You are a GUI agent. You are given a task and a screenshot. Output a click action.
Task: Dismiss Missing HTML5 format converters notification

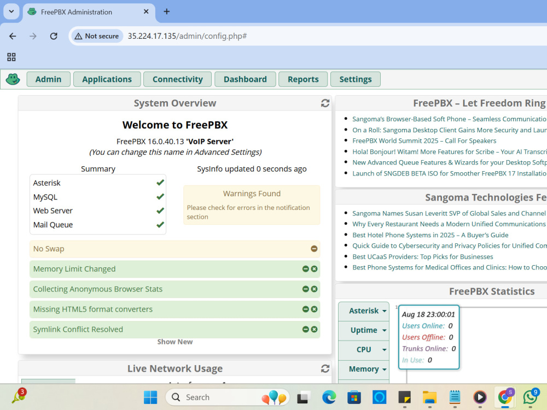click(314, 309)
